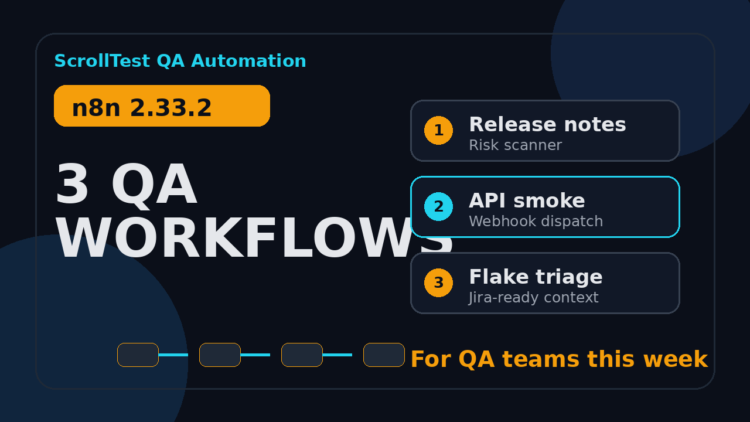This screenshot has height=422, width=750.
Task: Click the n8n 2.33.2 orange badge
Action: [x=162, y=105]
